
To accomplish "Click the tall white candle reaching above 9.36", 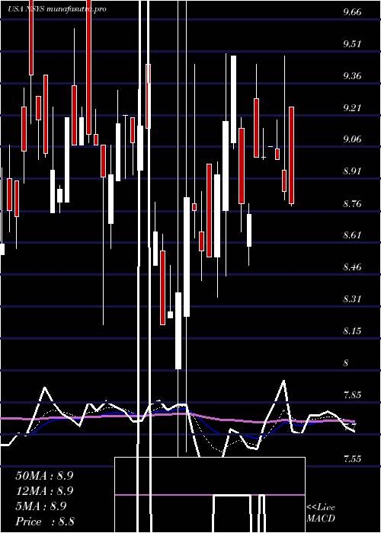I will click(x=233, y=99).
